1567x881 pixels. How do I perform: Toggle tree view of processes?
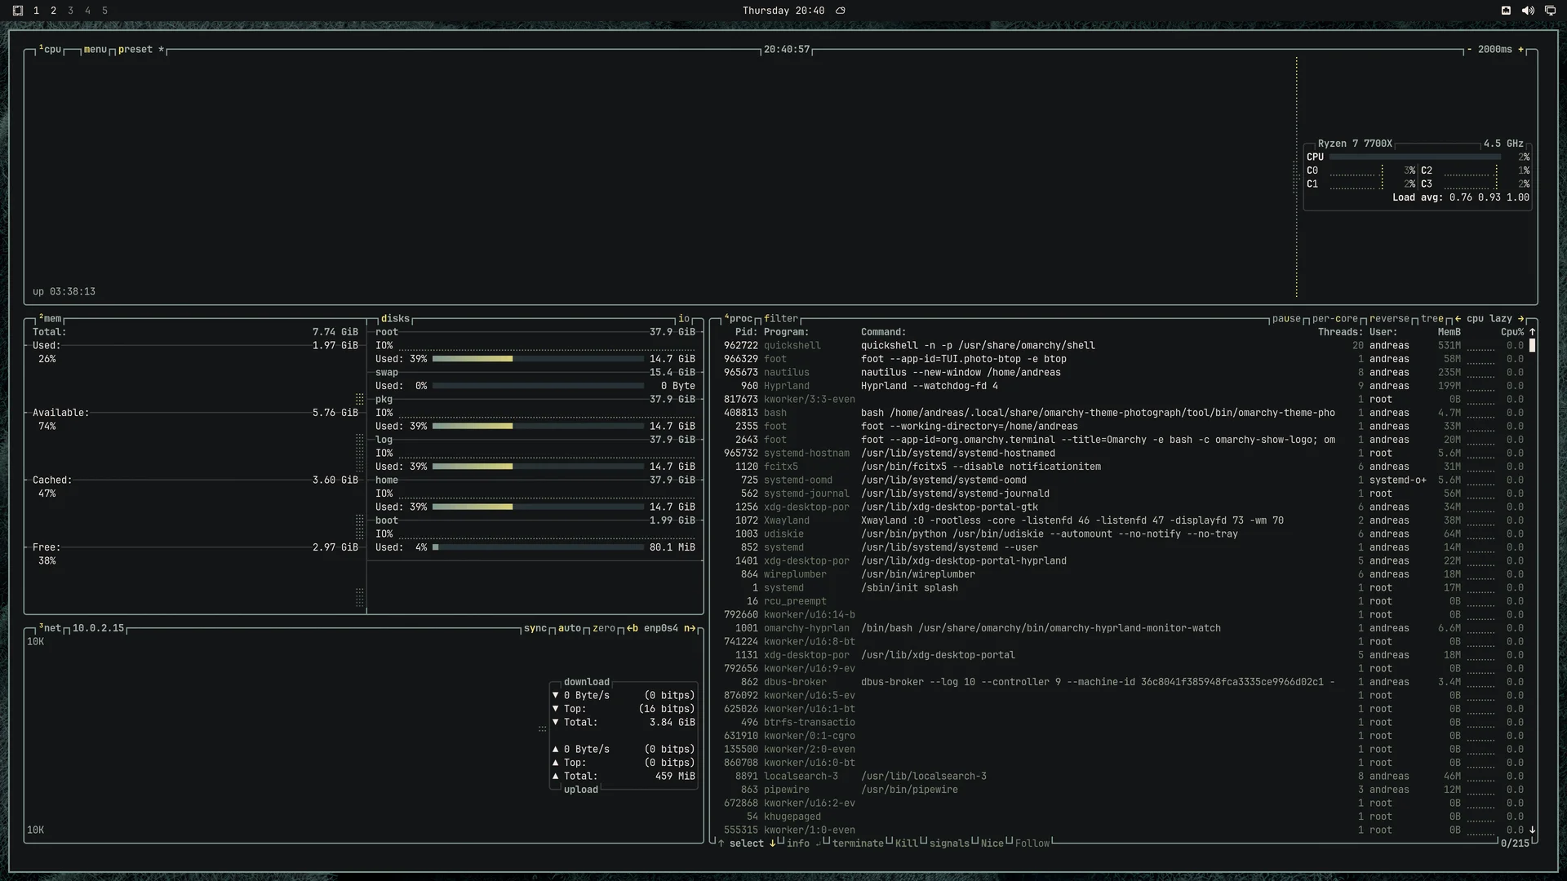tap(1432, 319)
